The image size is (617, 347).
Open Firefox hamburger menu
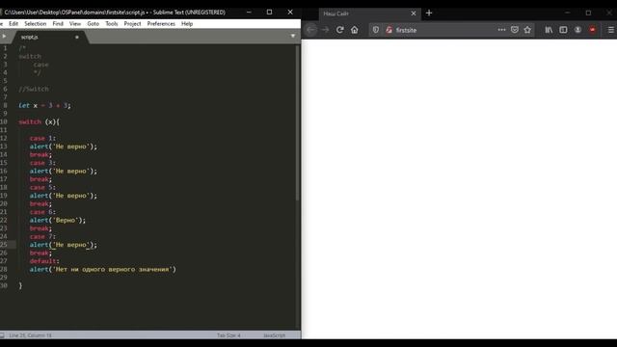point(610,30)
